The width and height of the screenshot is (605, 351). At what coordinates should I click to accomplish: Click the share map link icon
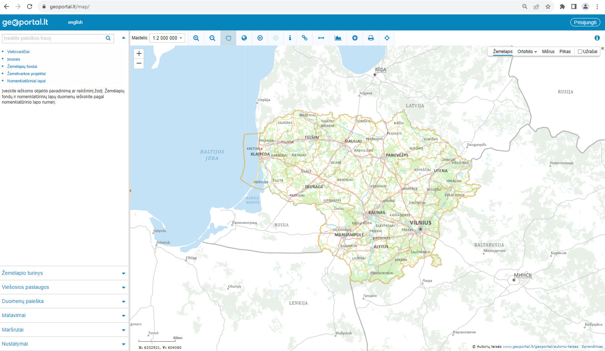point(304,38)
